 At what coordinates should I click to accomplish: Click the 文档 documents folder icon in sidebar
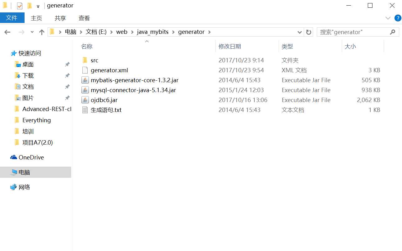click(17, 87)
